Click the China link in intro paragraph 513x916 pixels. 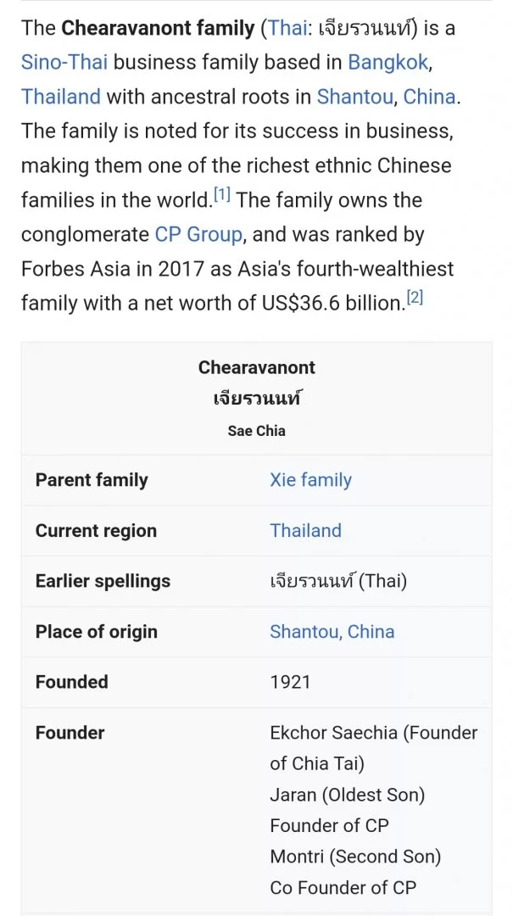[429, 97]
